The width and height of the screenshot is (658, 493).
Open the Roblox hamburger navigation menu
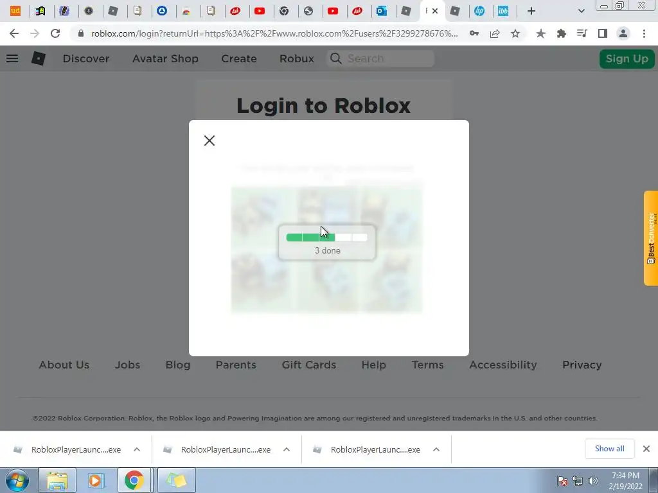pos(12,58)
